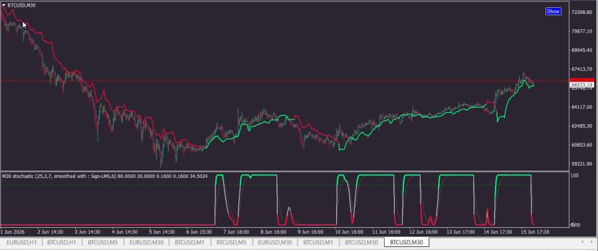
Task: Click the 70677.10 price axis label
Action: 581,31
